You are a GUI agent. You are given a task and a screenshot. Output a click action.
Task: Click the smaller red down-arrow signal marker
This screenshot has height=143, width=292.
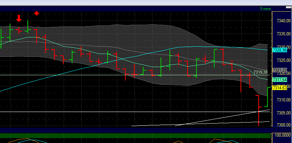click(37, 13)
